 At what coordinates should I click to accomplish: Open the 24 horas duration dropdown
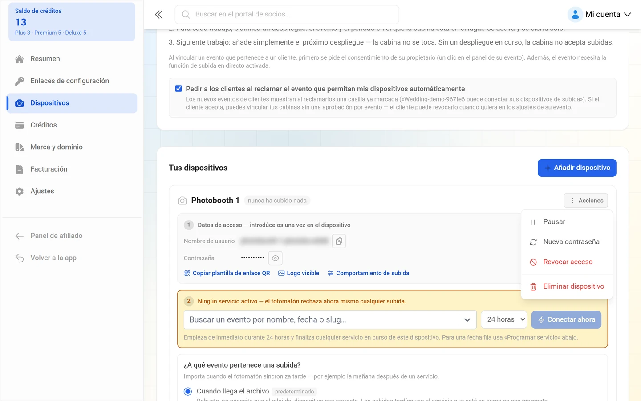[x=504, y=319]
